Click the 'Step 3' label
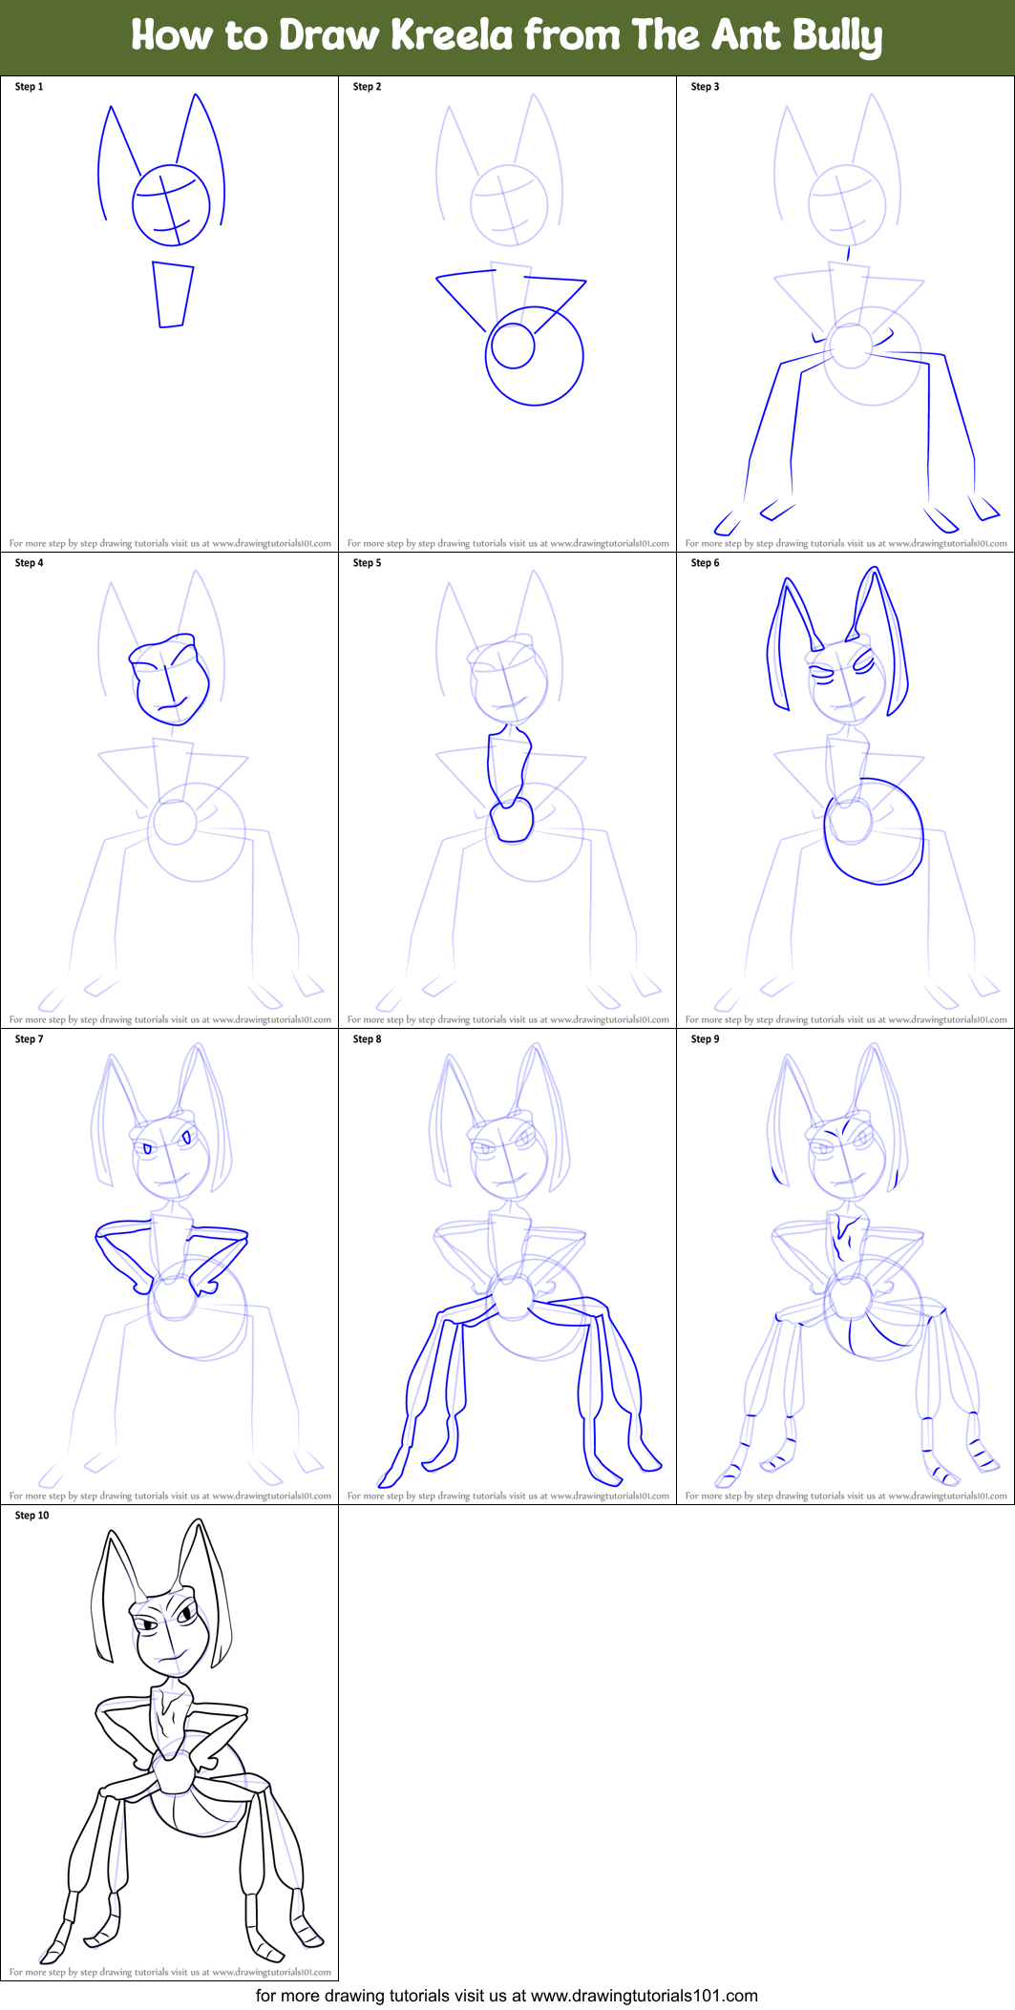1015x2010 pixels. [706, 87]
